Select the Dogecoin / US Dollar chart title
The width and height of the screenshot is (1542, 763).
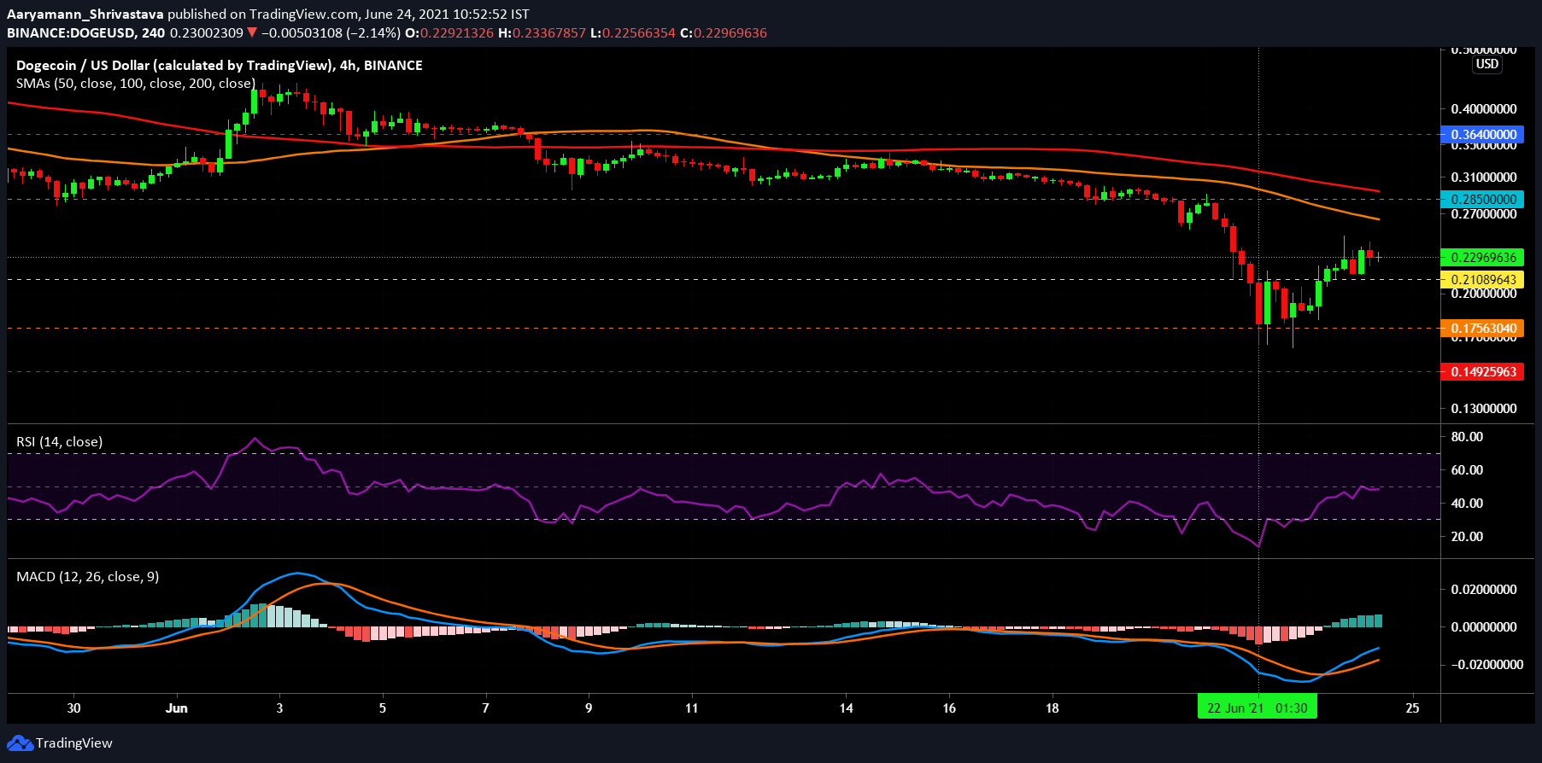(x=220, y=66)
